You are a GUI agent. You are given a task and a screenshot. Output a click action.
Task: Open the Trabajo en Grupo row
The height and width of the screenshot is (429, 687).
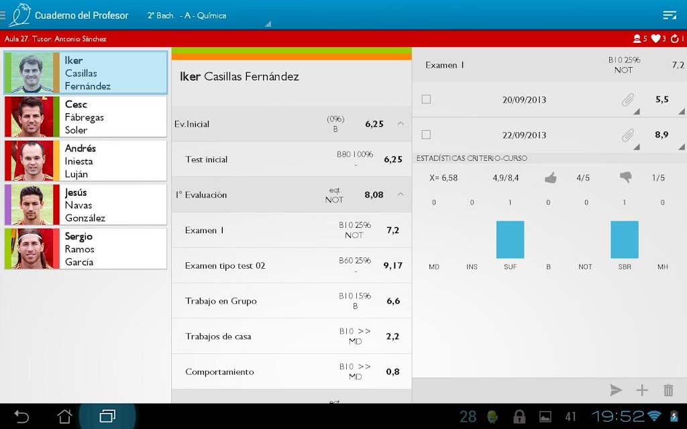click(x=291, y=301)
